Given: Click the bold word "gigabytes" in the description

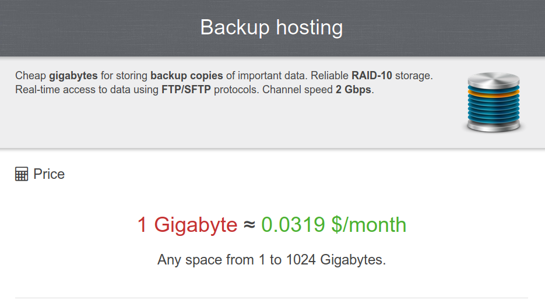Looking at the screenshot, I should 73,76.
